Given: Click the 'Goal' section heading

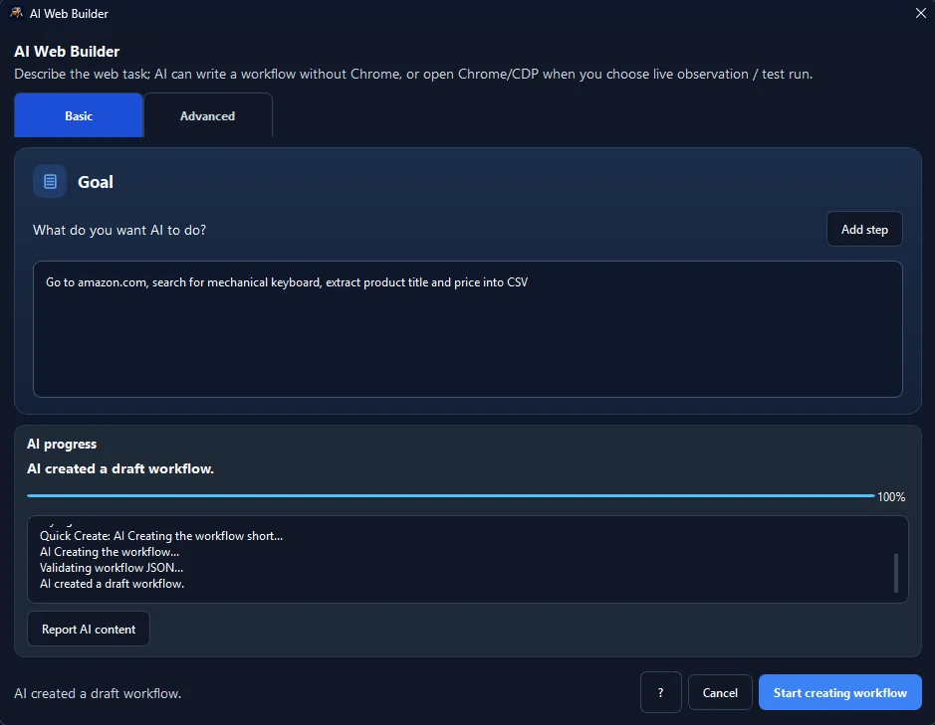Looking at the screenshot, I should tap(96, 182).
